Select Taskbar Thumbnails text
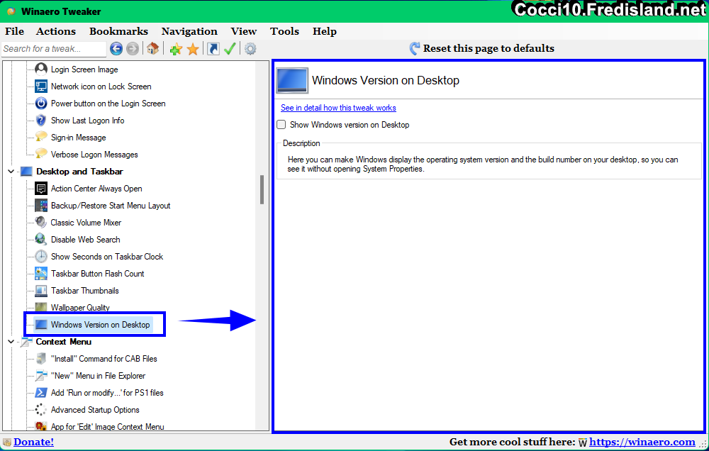Image resolution: width=709 pixels, height=451 pixels. (x=84, y=291)
